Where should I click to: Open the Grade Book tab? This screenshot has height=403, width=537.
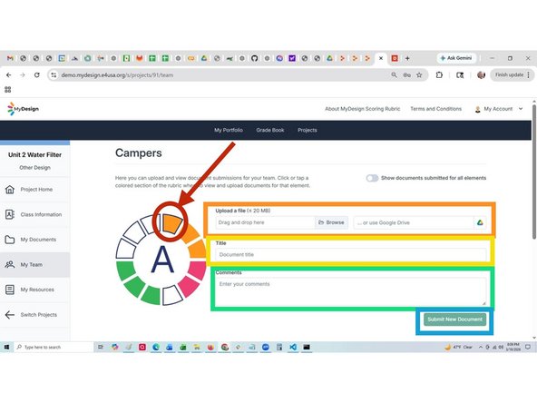coord(270,130)
